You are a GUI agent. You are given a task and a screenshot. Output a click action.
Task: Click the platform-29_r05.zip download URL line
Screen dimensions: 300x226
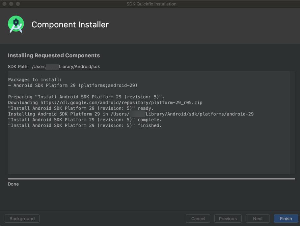coord(105,103)
